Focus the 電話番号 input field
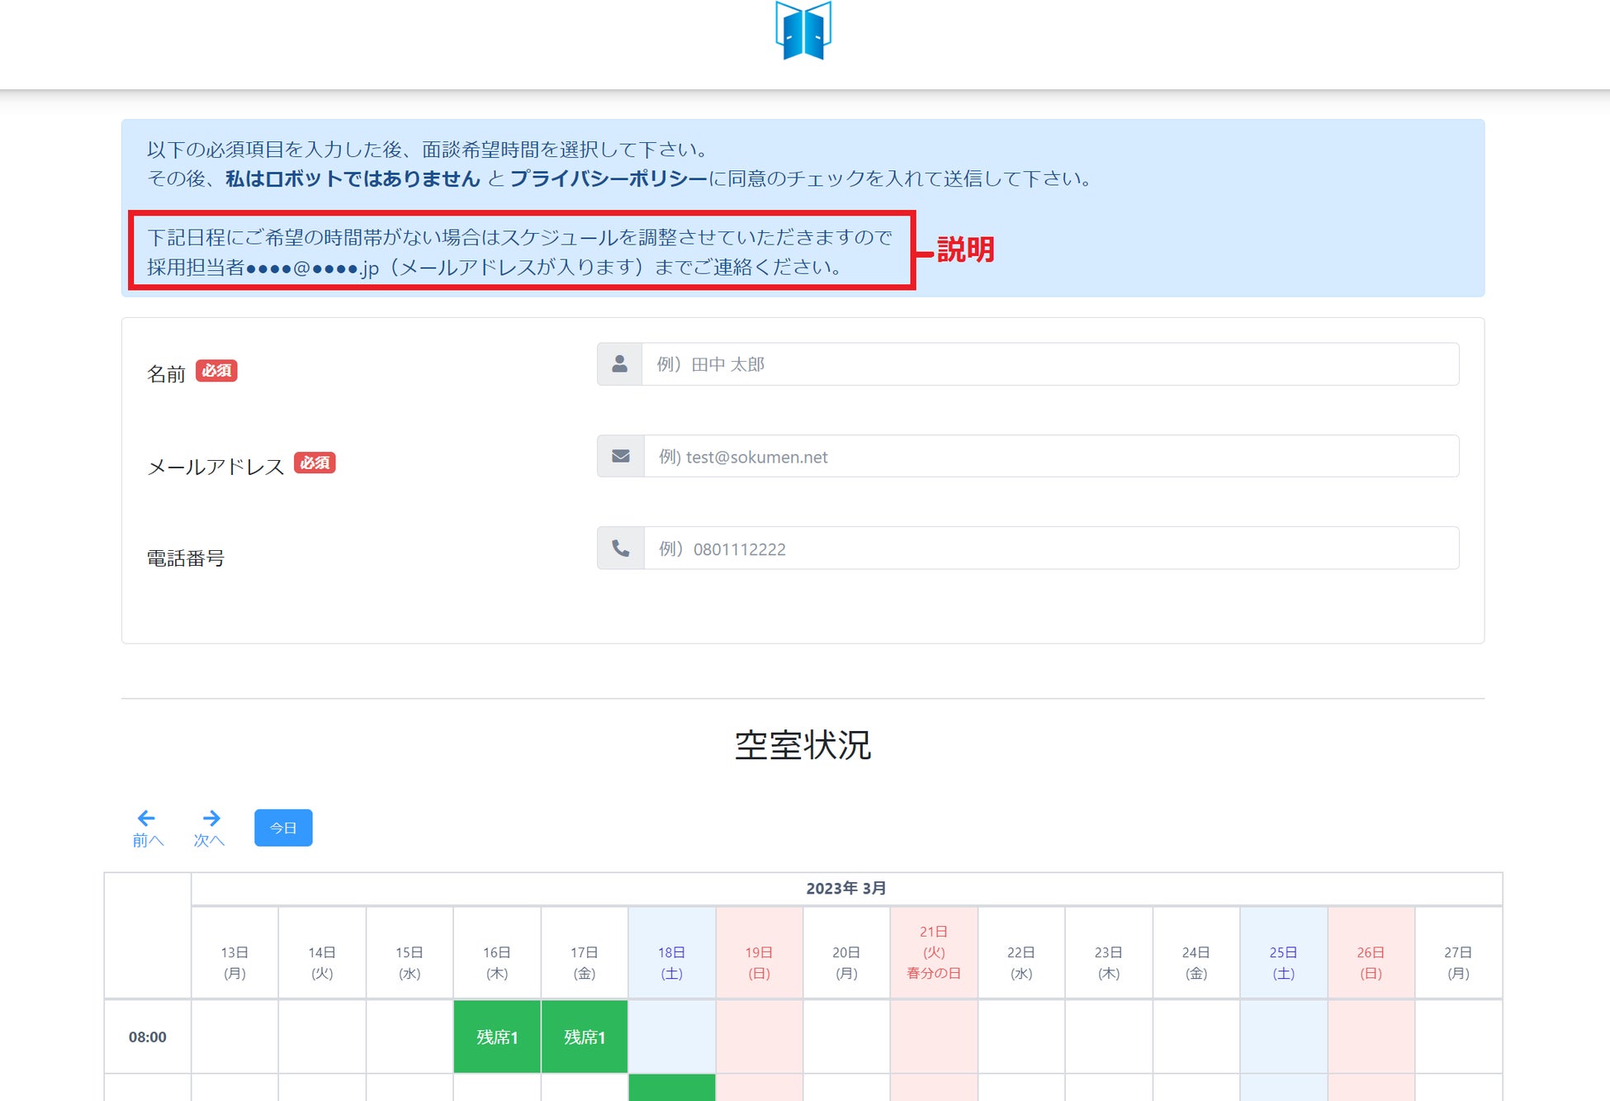 pos(1049,548)
